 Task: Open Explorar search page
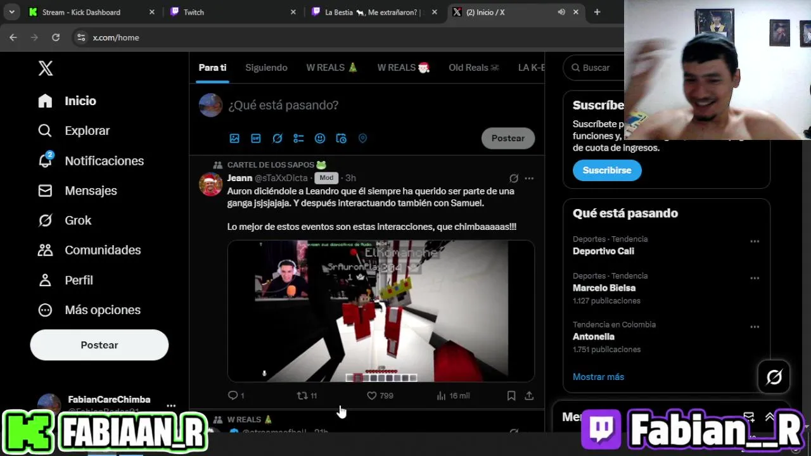(x=45, y=130)
